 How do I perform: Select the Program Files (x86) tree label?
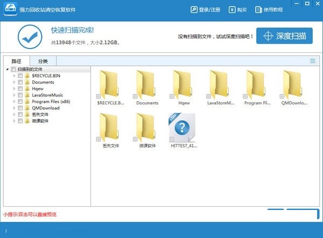(51, 101)
